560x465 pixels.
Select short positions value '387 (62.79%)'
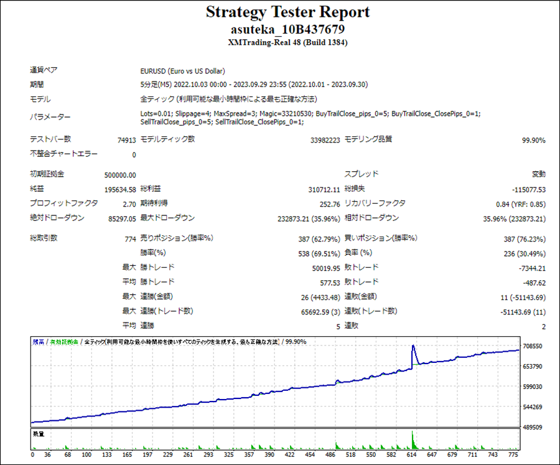tap(319, 239)
